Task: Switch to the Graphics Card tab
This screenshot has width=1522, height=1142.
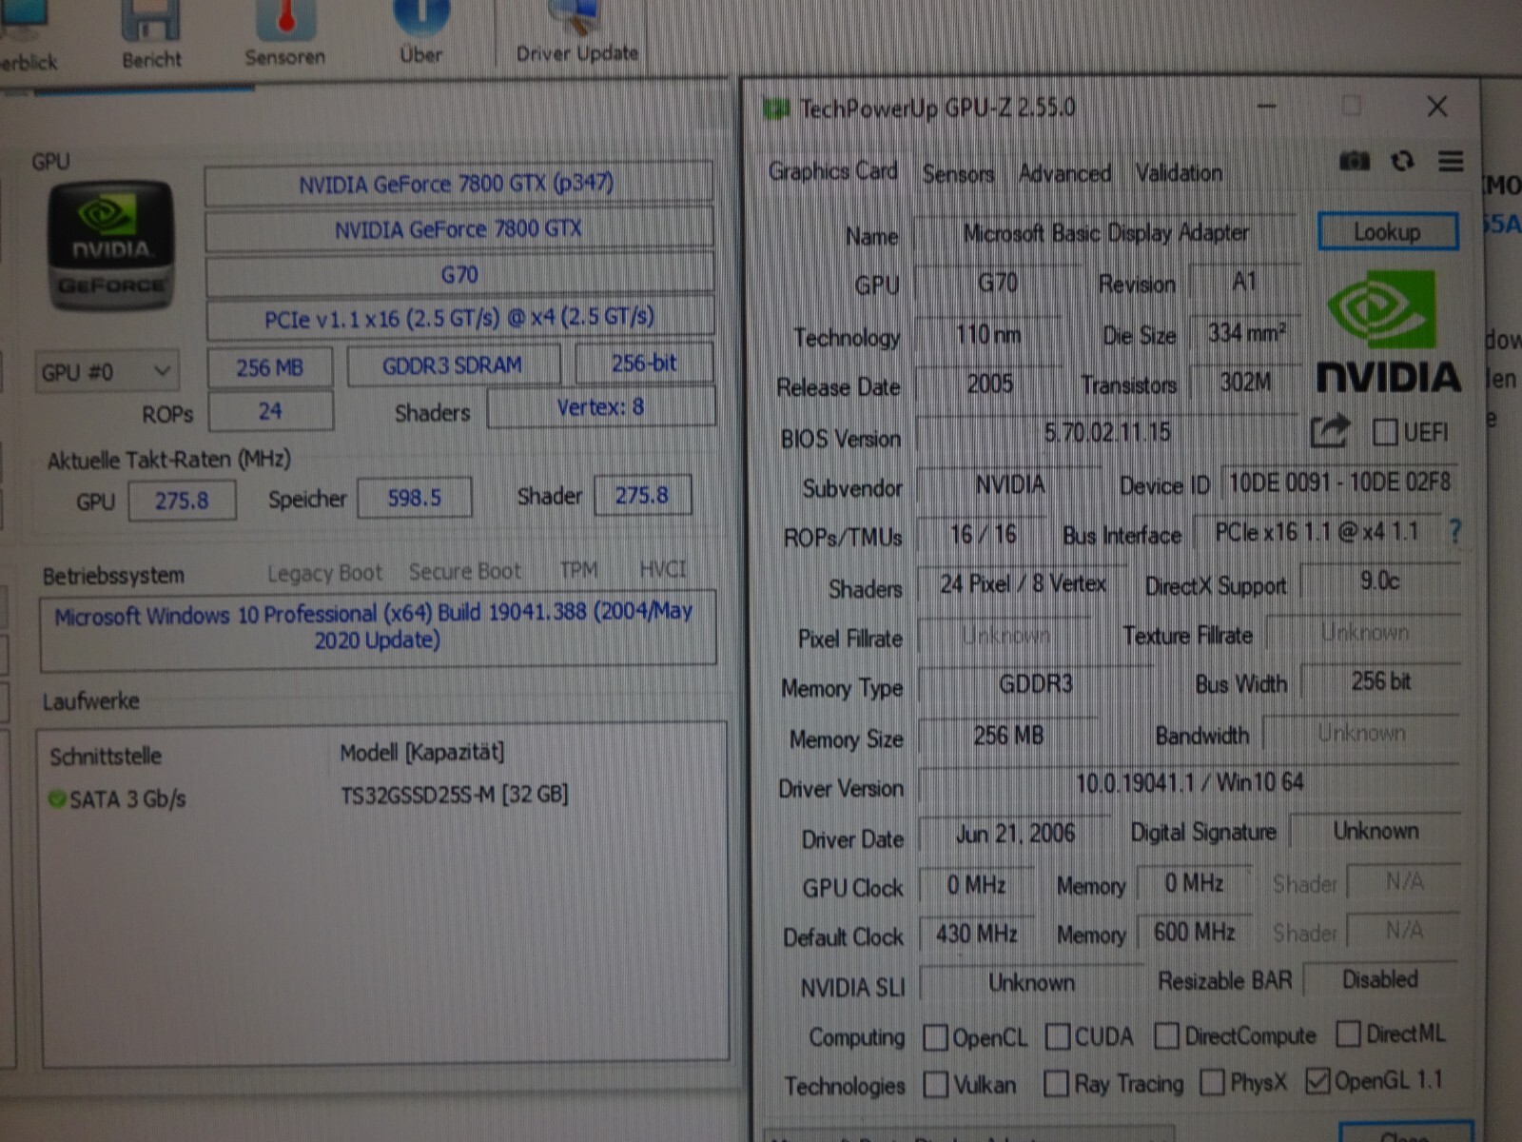Action: 832,171
